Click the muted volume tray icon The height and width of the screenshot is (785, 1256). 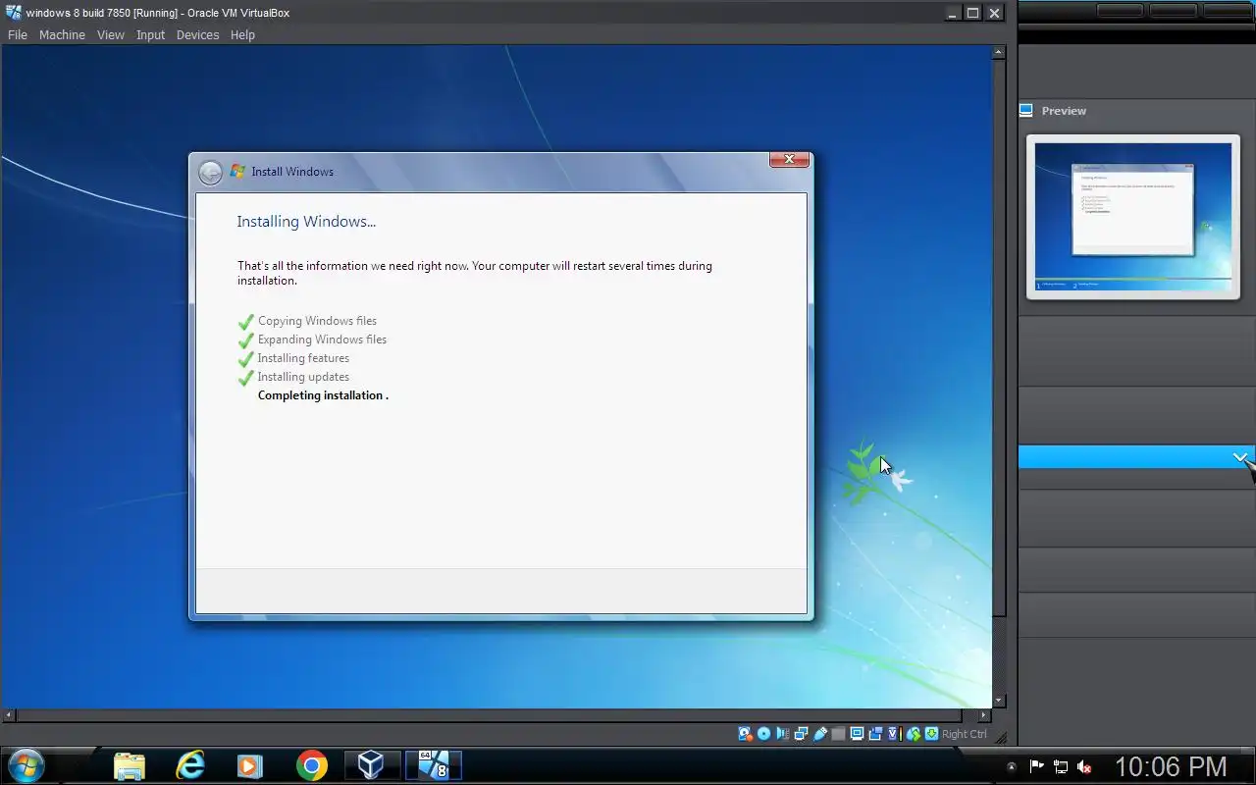click(1084, 766)
